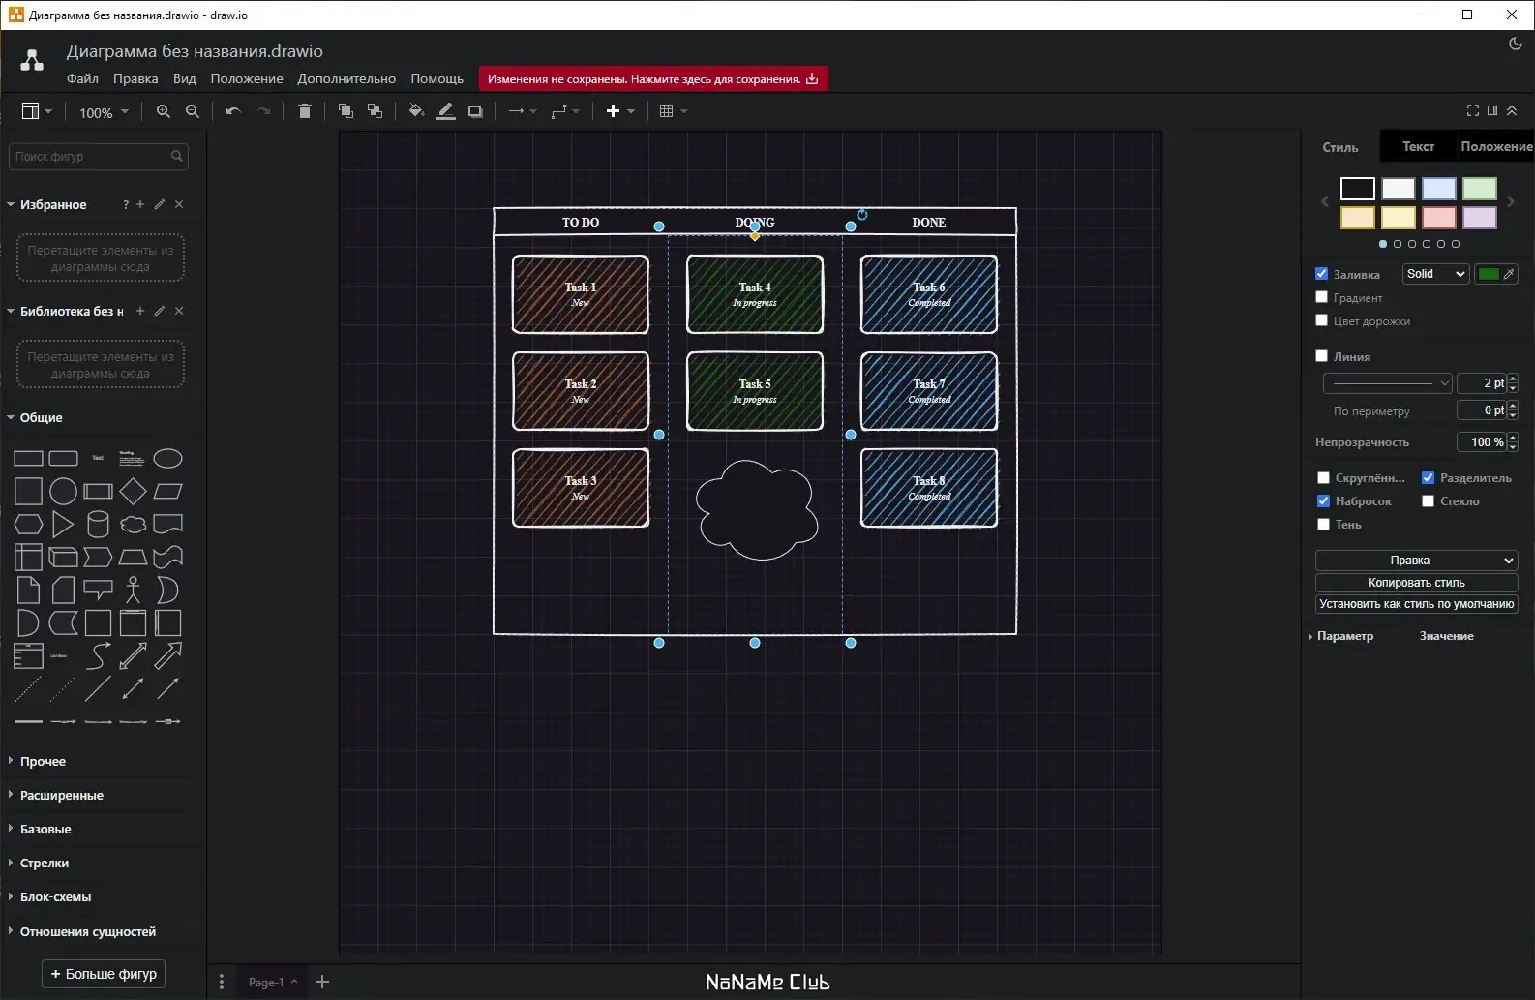Open the line pattern dropdown

(x=1387, y=383)
